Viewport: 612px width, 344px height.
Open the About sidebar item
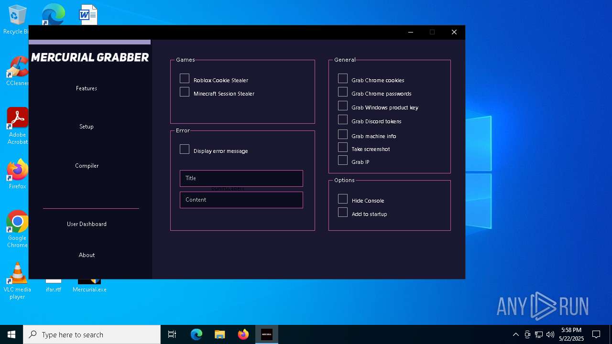coord(87,255)
